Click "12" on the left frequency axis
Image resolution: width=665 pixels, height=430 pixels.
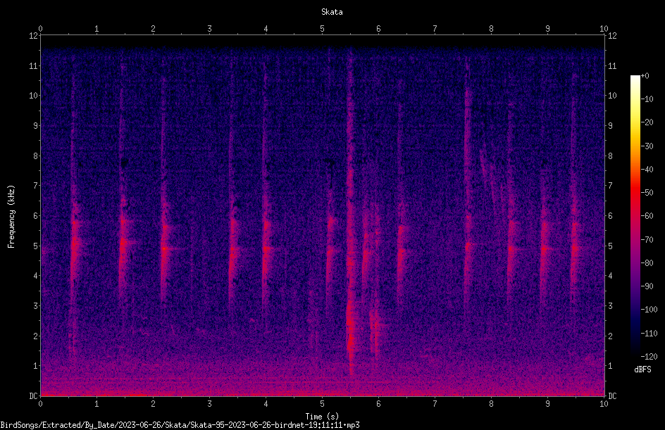coord(34,36)
